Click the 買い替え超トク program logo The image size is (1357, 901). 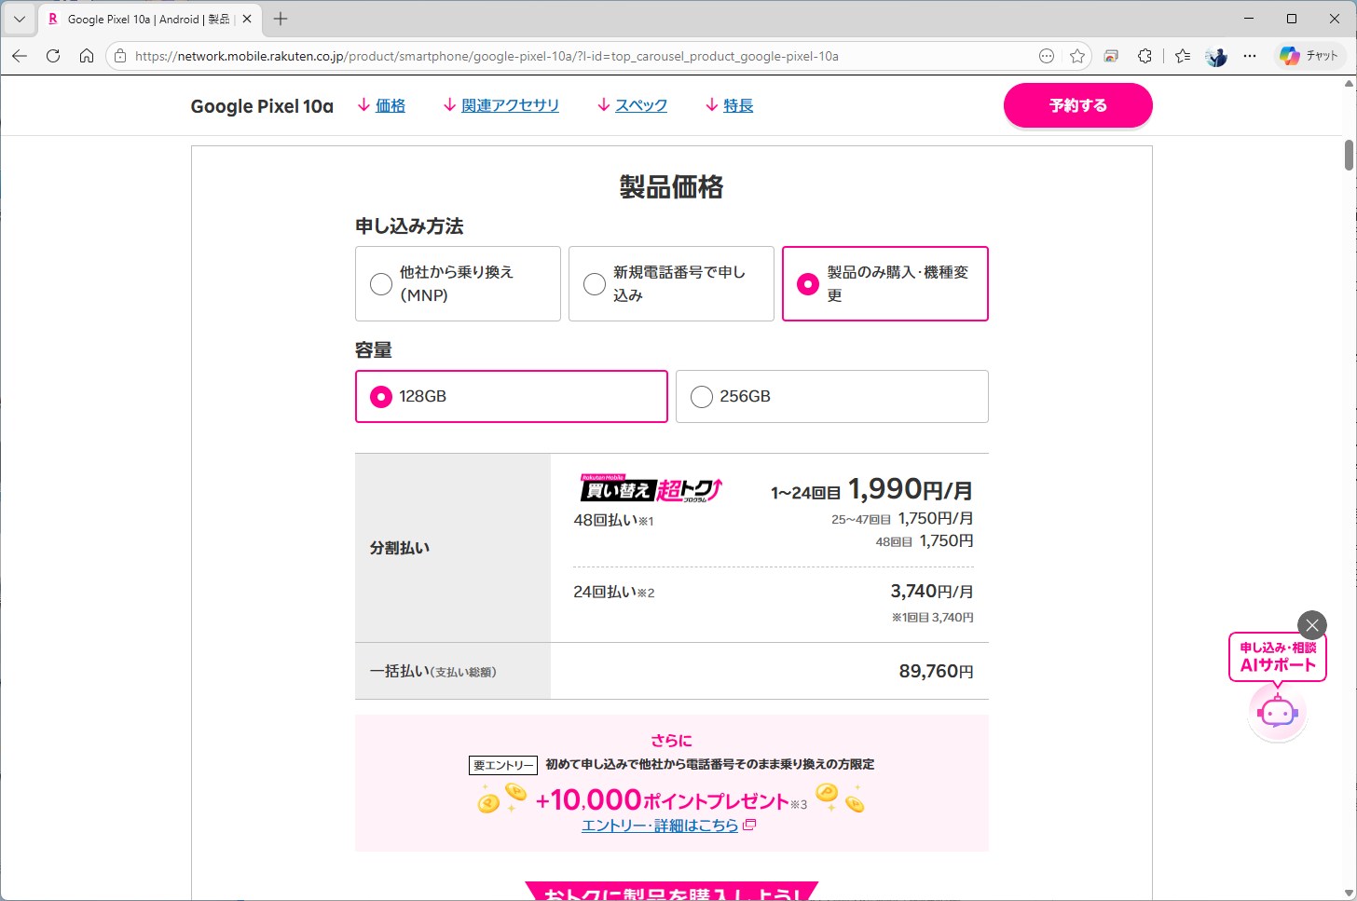(x=651, y=489)
